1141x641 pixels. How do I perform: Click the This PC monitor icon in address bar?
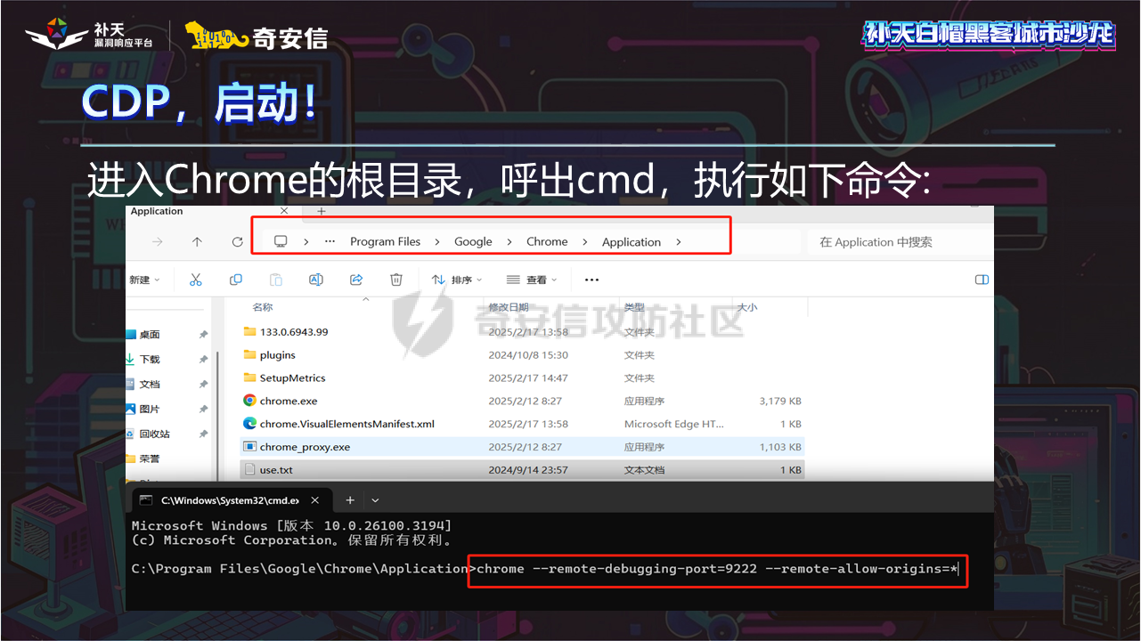pos(281,241)
